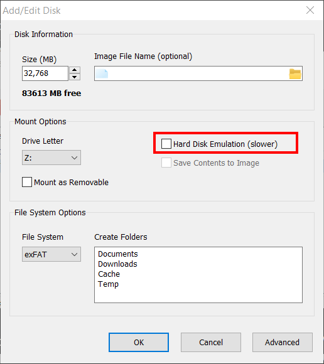The height and width of the screenshot is (364, 324).
Task: Click empty area below Temp in folders box
Action: [x=198, y=296]
